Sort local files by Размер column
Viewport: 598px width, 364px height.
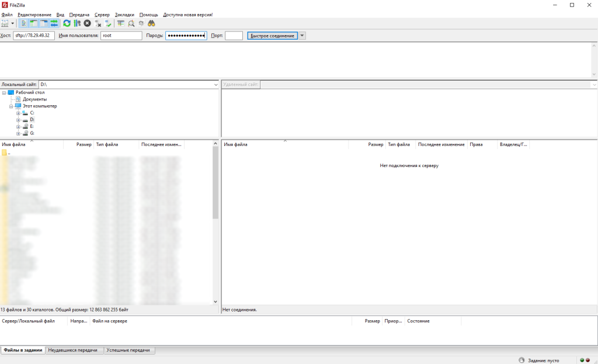pos(79,145)
